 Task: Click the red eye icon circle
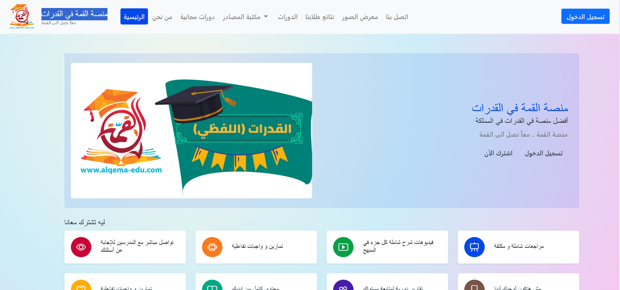tap(81, 247)
